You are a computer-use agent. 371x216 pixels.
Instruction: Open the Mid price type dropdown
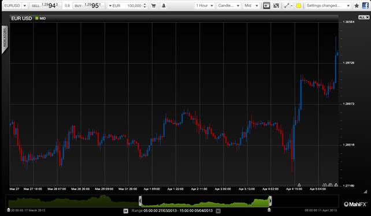tap(251, 5)
